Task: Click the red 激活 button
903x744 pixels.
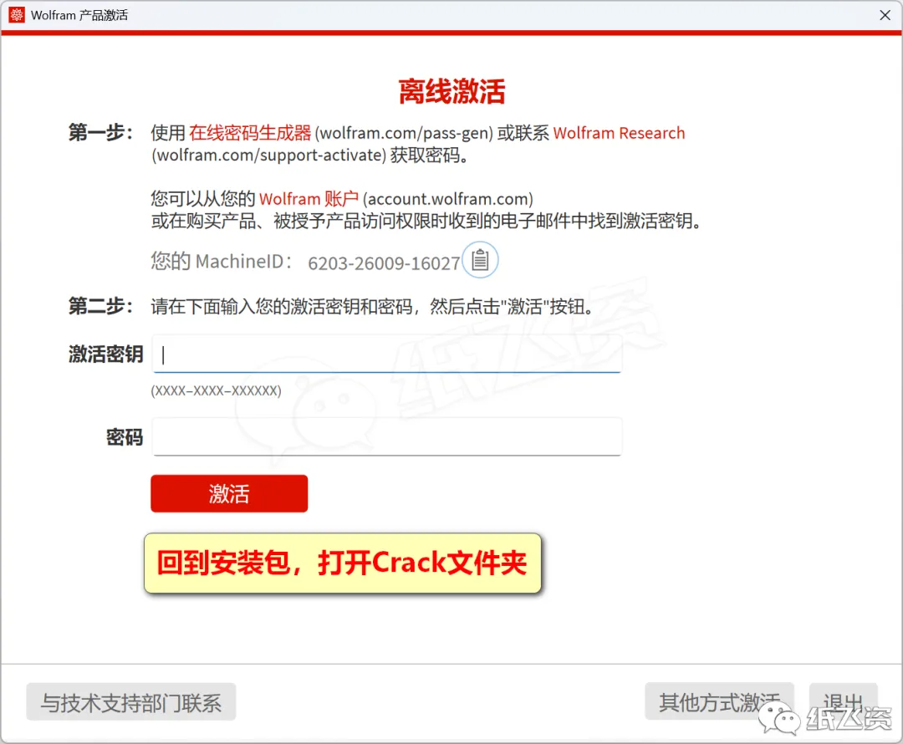Action: point(229,493)
